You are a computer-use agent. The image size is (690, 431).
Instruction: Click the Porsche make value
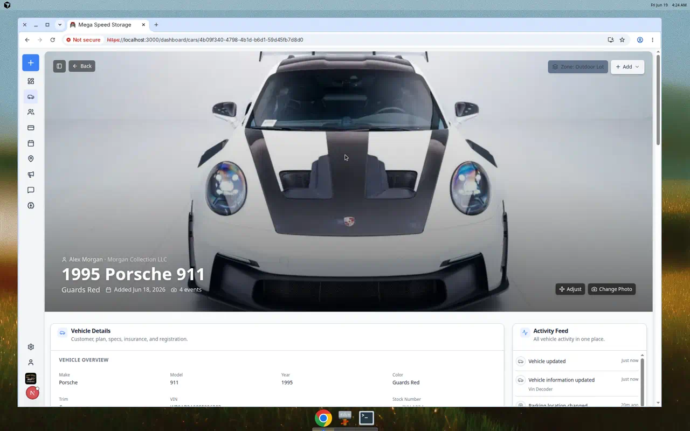(x=68, y=383)
